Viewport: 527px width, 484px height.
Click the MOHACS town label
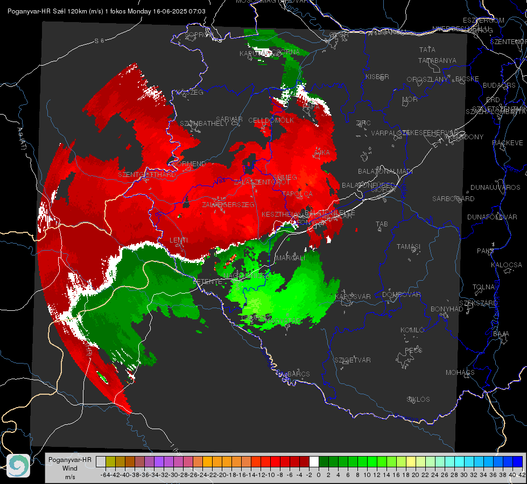(x=460, y=373)
